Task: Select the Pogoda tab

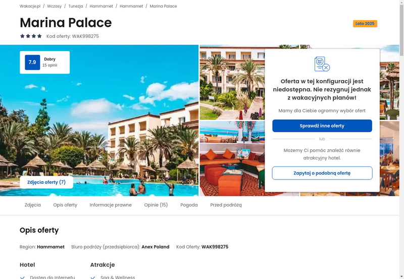Action: pos(189,205)
